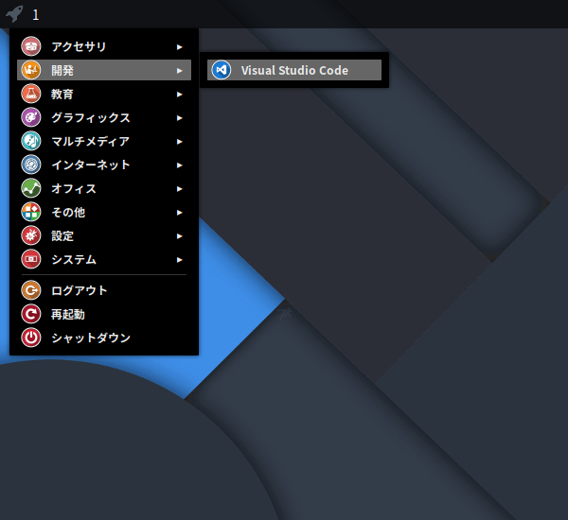The height and width of the screenshot is (520, 568).
Task: Launch Visual Studio Code from submenu
Action: pyautogui.click(x=294, y=70)
